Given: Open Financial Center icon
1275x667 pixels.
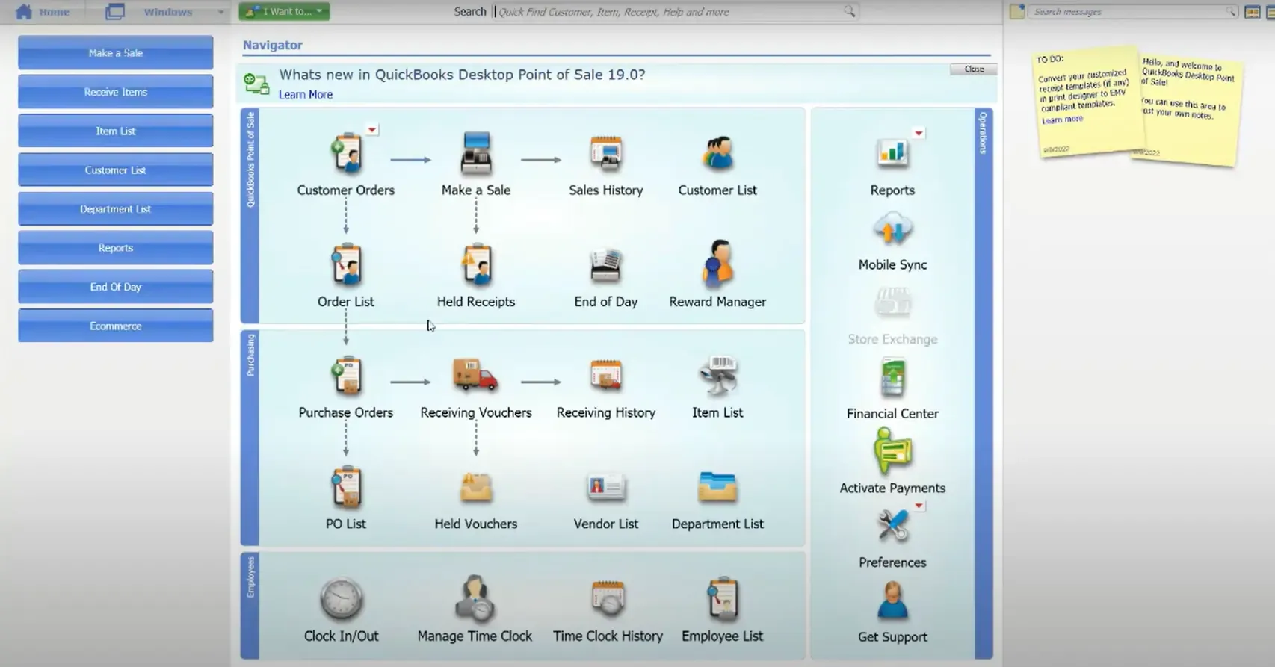Looking at the screenshot, I should 892,377.
